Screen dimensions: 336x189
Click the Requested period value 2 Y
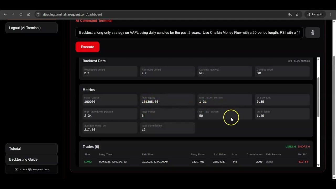[x=87, y=73]
